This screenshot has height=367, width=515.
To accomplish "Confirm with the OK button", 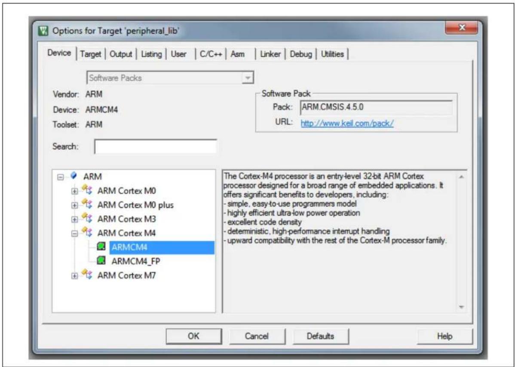I will tap(193, 336).
